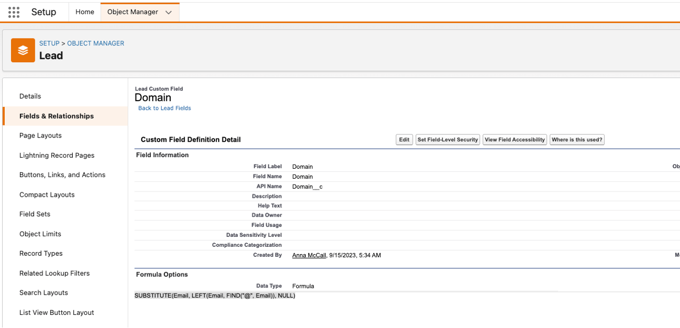Screen dimensions: 680x328
Task: Open OBJECT MANAGER breadcrumb link
Action: tap(95, 43)
